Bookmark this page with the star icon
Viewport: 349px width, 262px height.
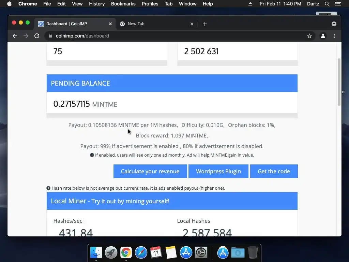[x=309, y=36]
